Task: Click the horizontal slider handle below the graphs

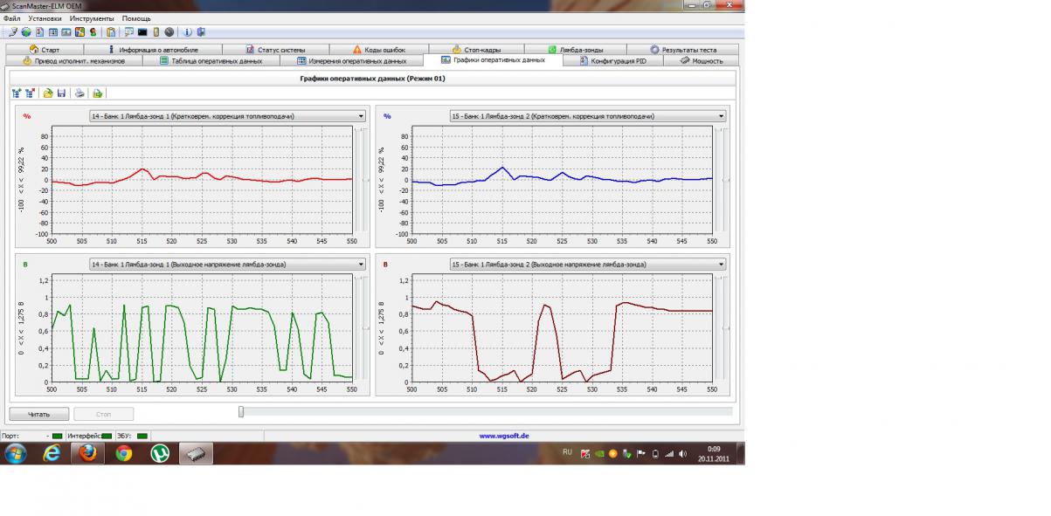Action: point(241,412)
